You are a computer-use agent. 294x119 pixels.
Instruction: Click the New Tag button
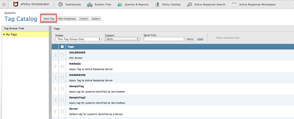tap(49, 19)
